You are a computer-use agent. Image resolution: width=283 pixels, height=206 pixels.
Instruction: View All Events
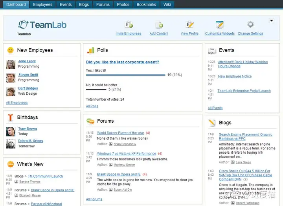tap(215, 108)
